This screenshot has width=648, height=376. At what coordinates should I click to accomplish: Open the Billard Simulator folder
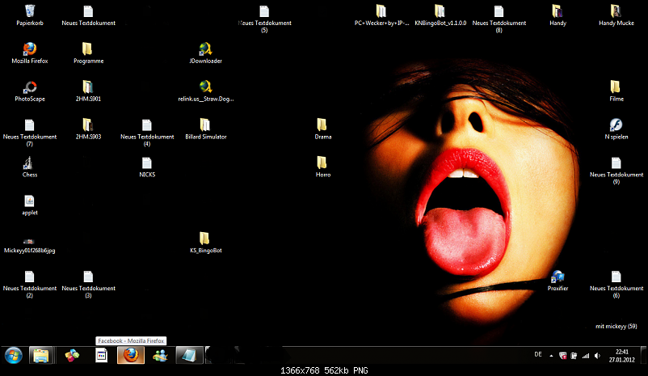point(206,129)
